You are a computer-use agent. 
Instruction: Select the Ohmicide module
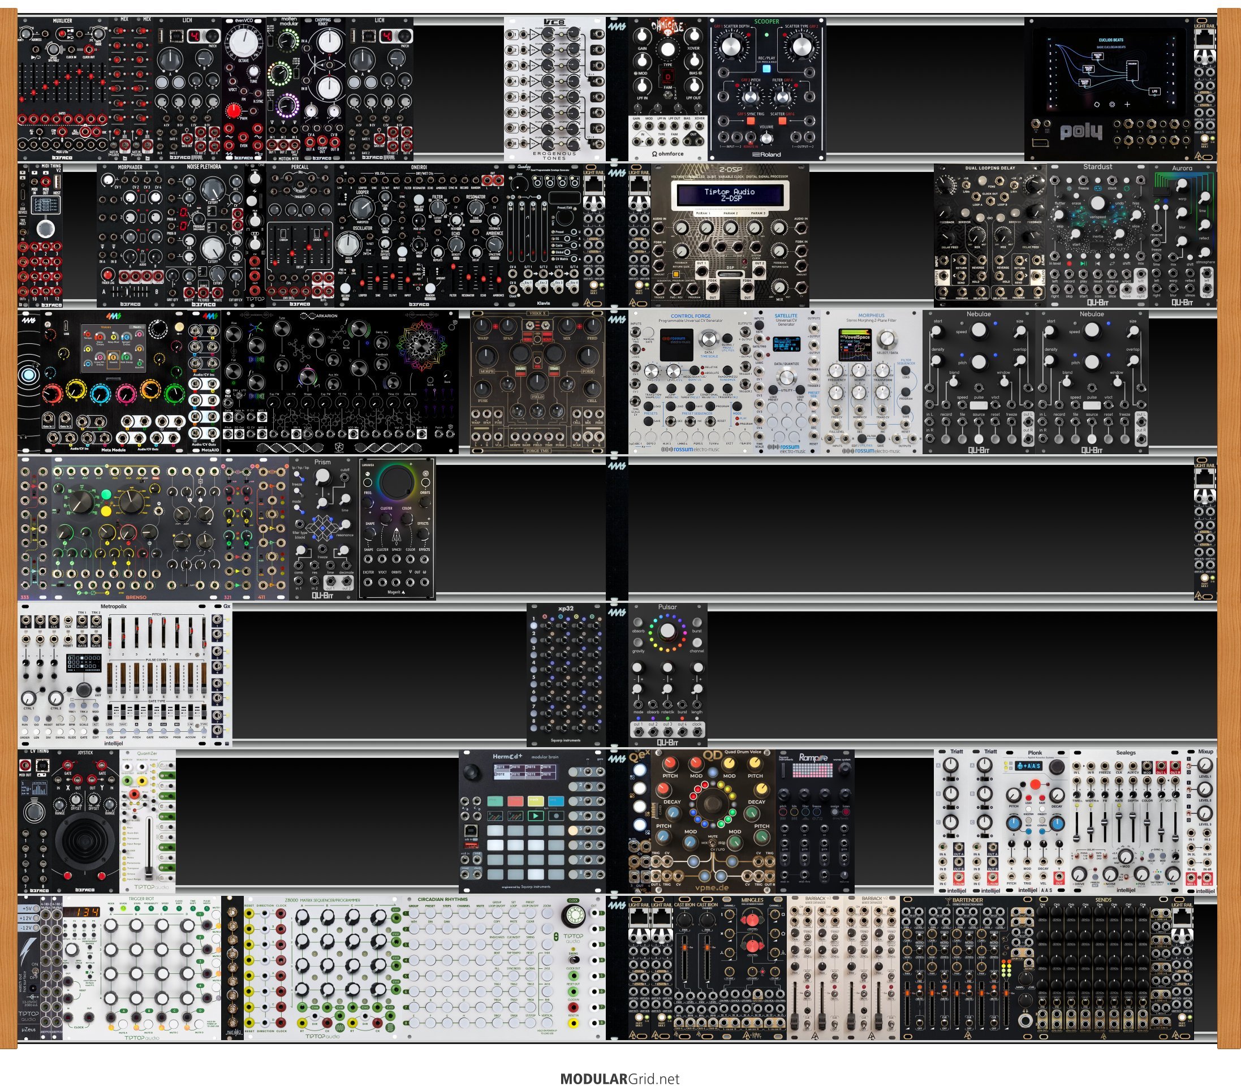pos(667,89)
